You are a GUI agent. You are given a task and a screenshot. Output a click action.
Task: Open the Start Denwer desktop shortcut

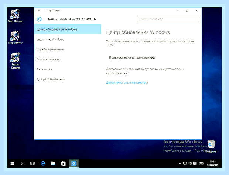(15, 15)
